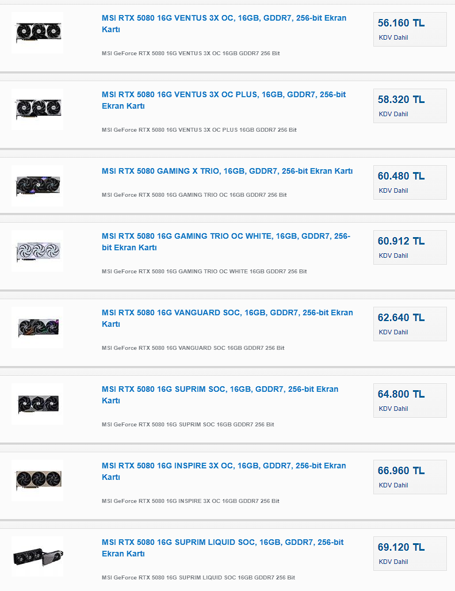Open MSI RTX 5080 16G VENTUS 3X OC link
The height and width of the screenshot is (591, 455).
click(x=224, y=24)
